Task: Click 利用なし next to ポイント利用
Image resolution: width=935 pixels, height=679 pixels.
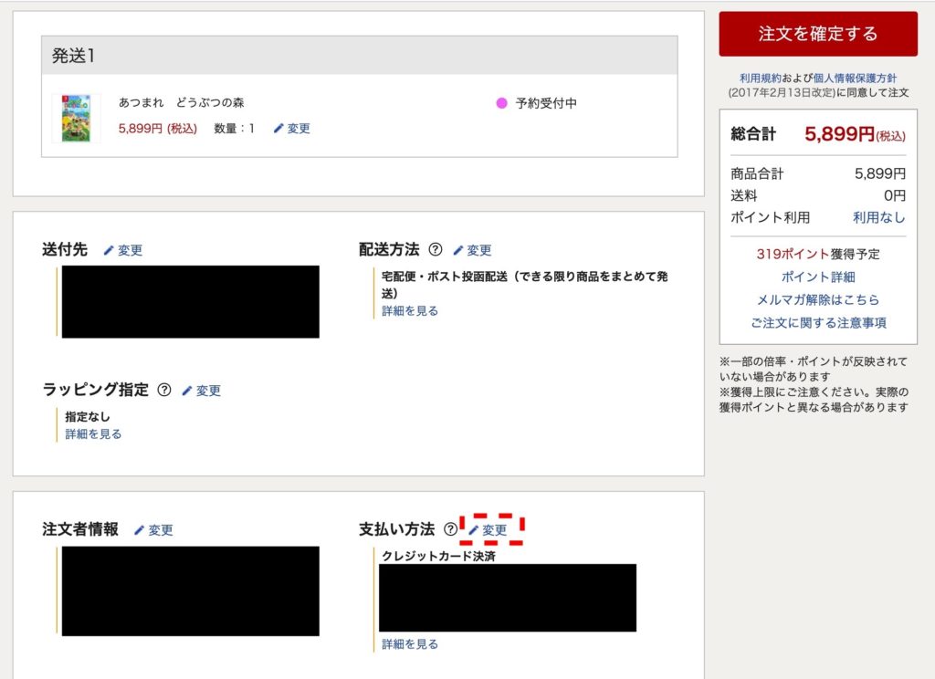Action: tap(878, 217)
